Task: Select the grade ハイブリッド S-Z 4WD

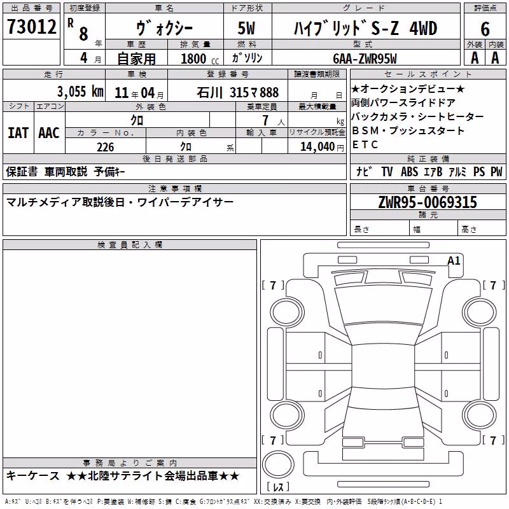Action: pos(365,28)
